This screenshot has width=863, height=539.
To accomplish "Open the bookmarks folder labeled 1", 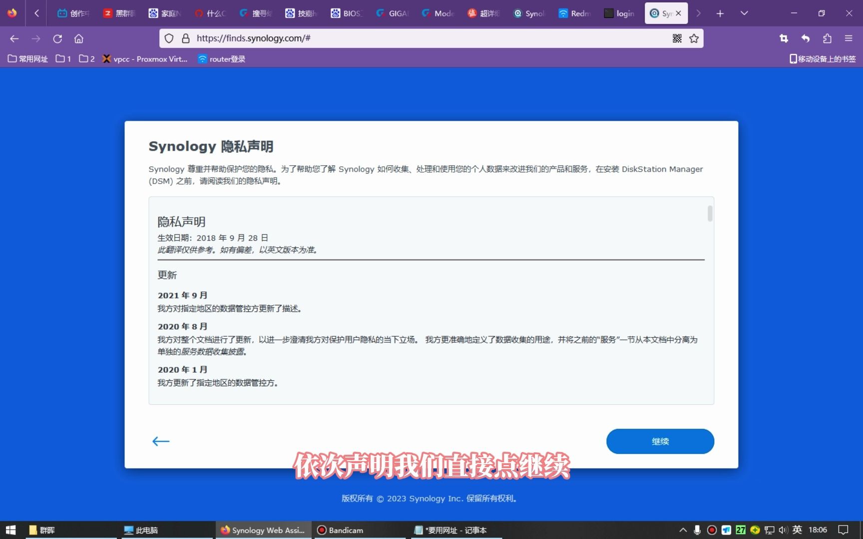I will 63,59.
